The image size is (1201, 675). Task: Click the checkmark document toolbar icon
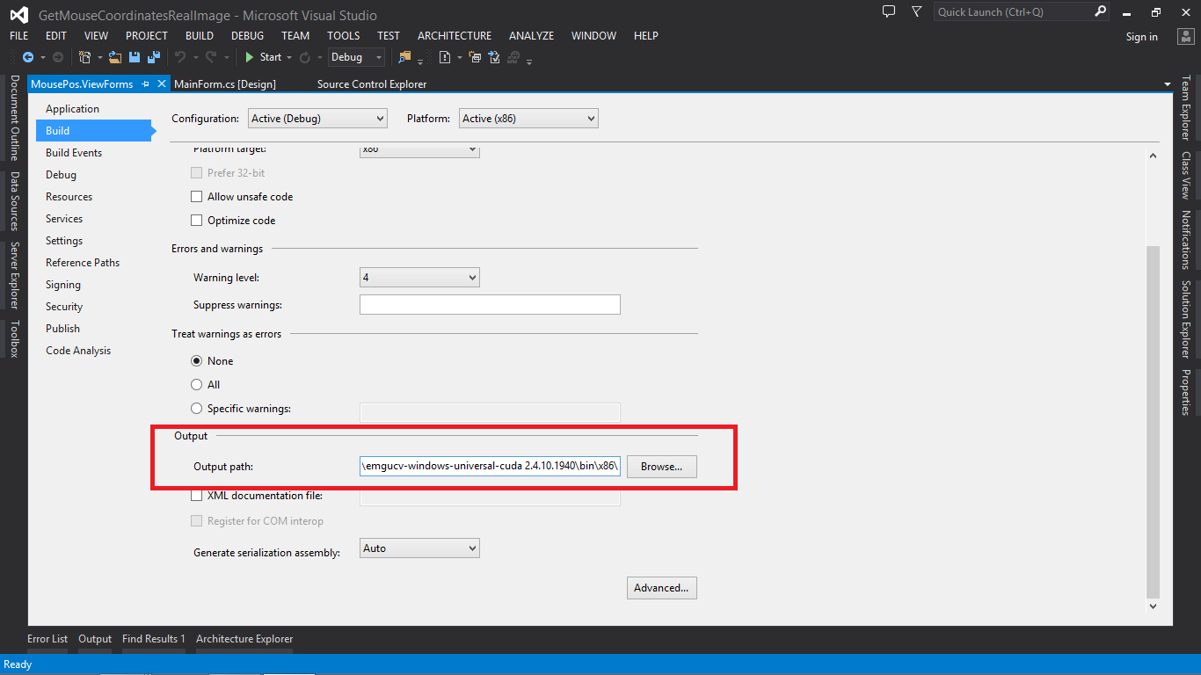click(x=494, y=57)
